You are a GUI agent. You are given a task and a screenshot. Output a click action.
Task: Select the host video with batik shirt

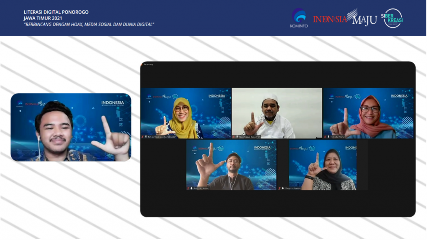point(71,127)
